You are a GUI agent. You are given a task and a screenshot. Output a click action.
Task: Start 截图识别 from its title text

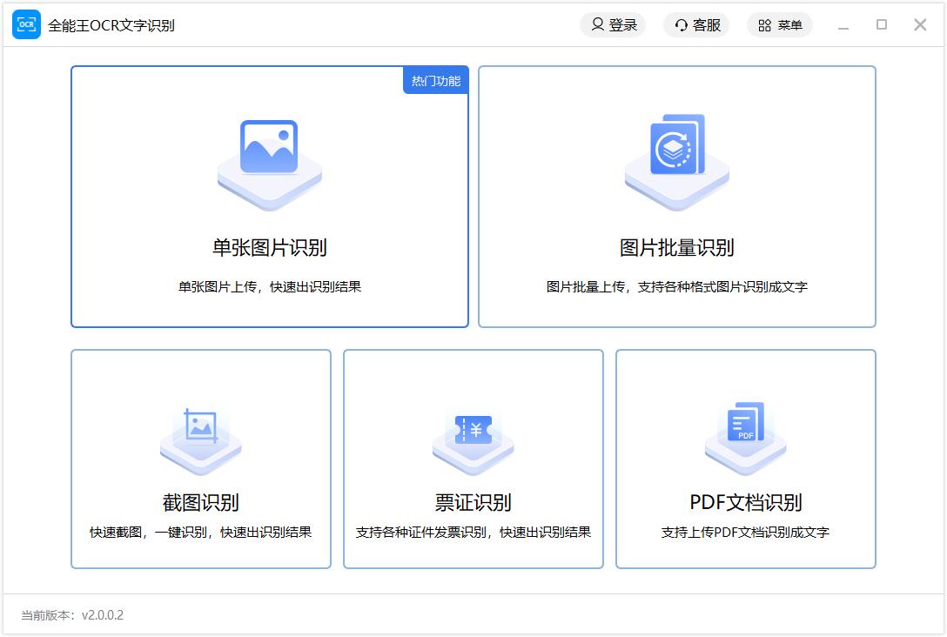[200, 503]
